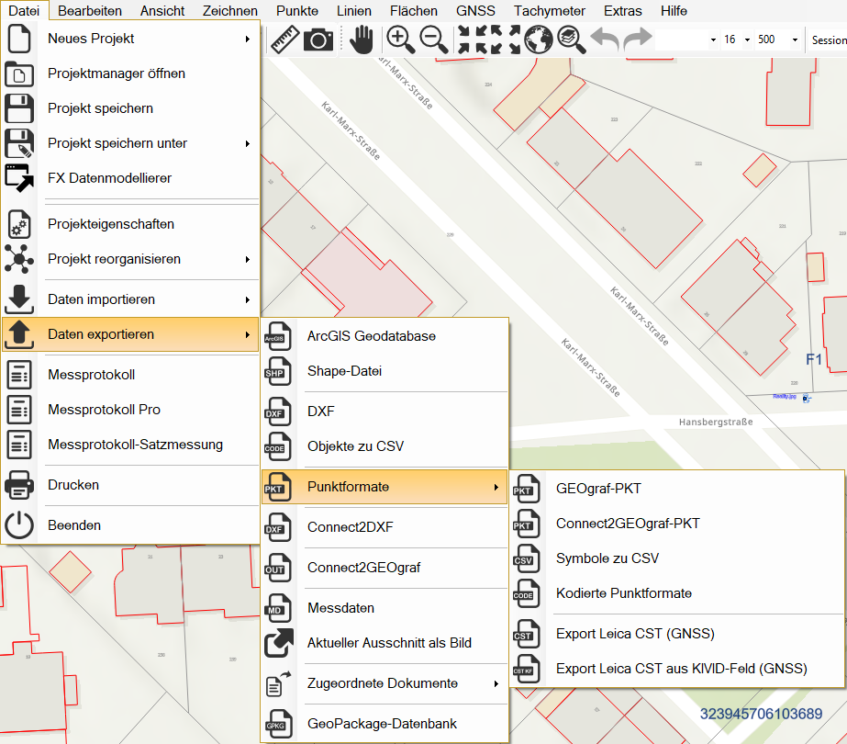The height and width of the screenshot is (744, 847).
Task: Click the layer zoom magnifier icon
Action: point(571,39)
